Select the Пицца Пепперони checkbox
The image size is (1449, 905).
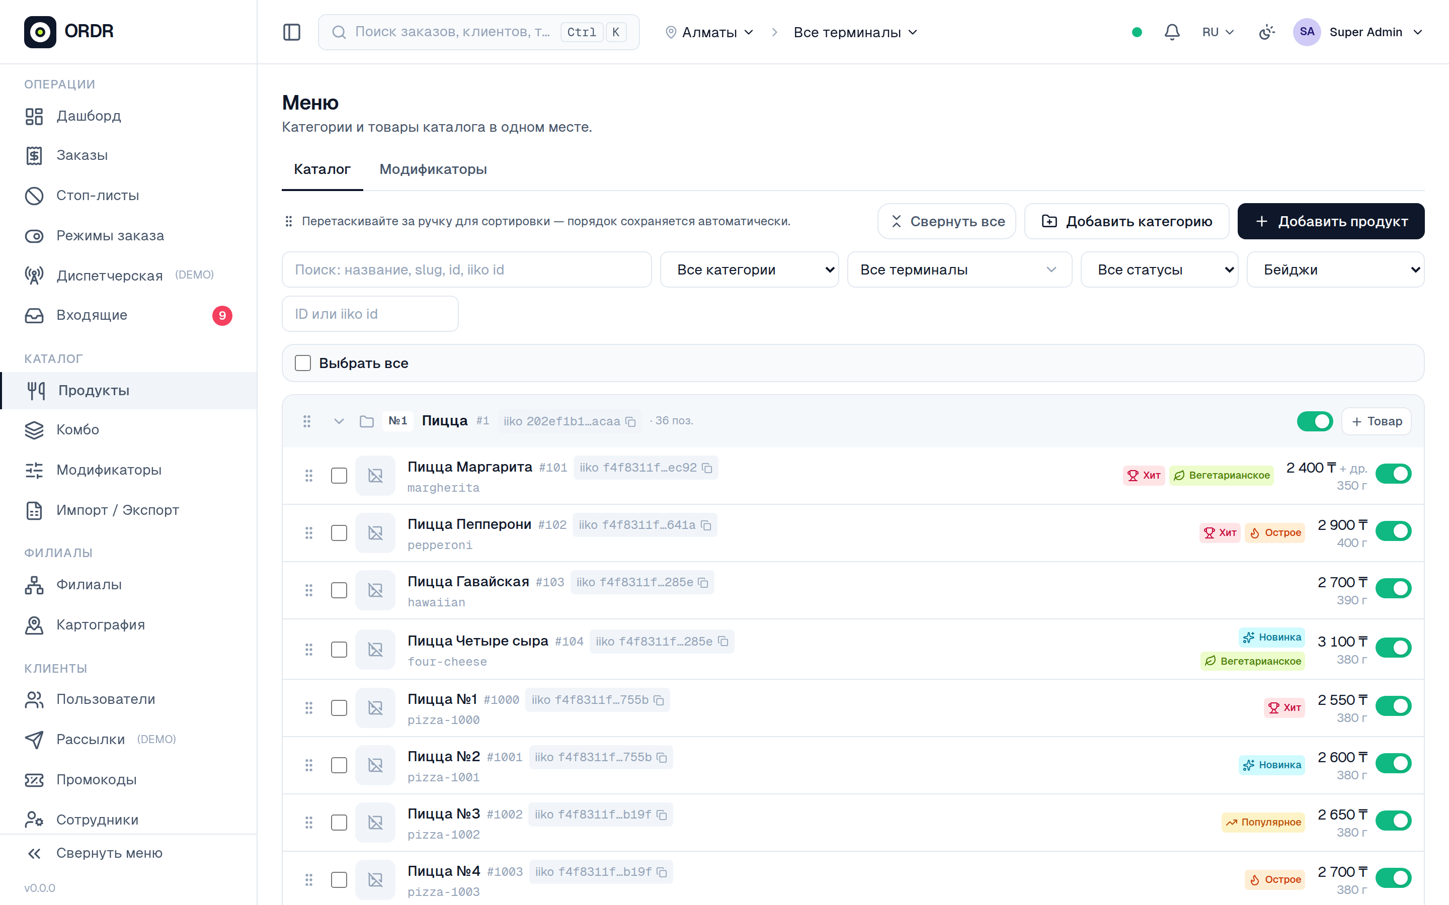tap(339, 533)
